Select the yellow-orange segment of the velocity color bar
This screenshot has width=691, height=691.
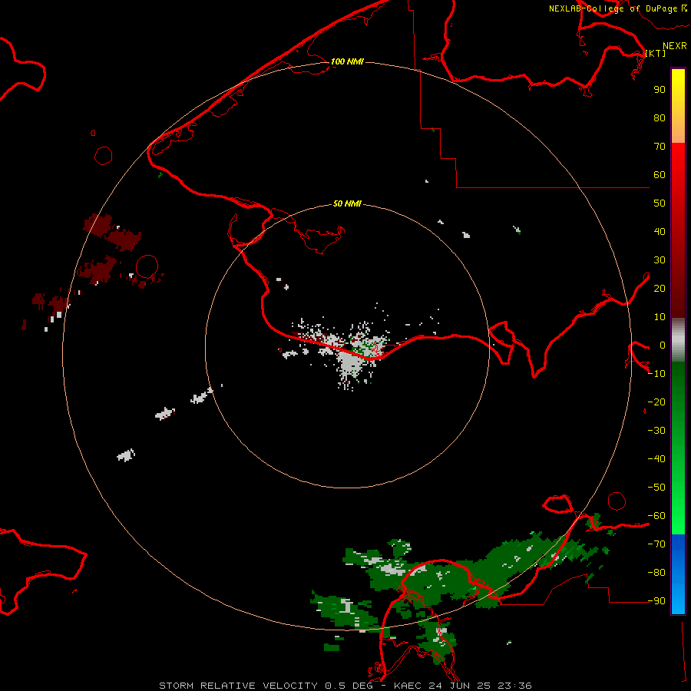(x=678, y=106)
